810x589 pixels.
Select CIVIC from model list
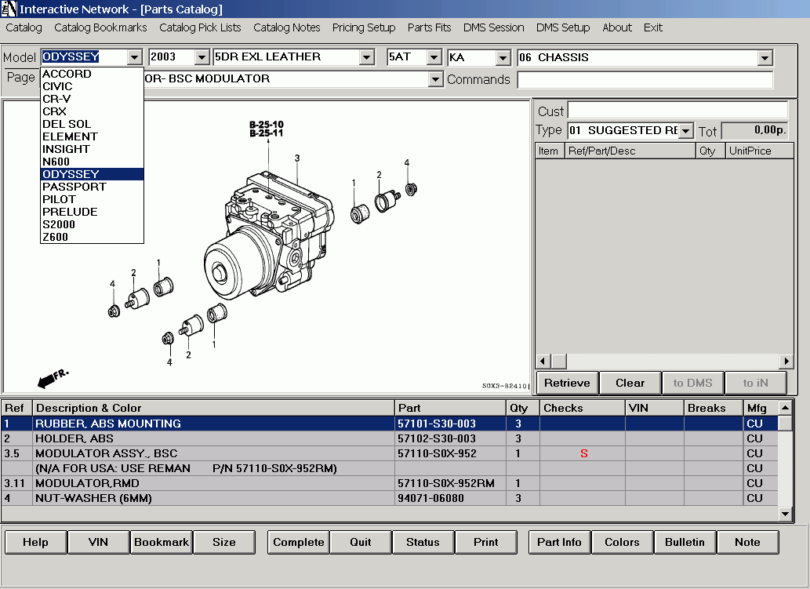click(x=92, y=86)
